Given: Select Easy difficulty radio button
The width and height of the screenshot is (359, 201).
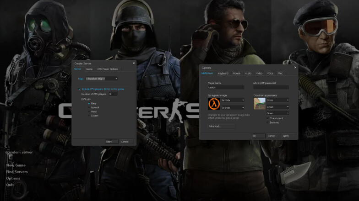Looking at the screenshot, I should tap(89, 103).
